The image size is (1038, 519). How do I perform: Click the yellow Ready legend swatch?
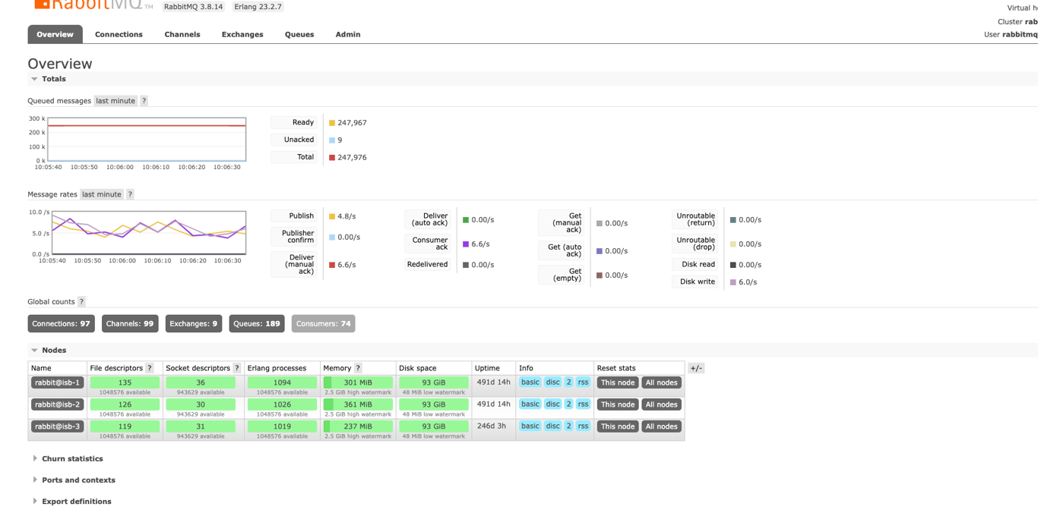332,123
